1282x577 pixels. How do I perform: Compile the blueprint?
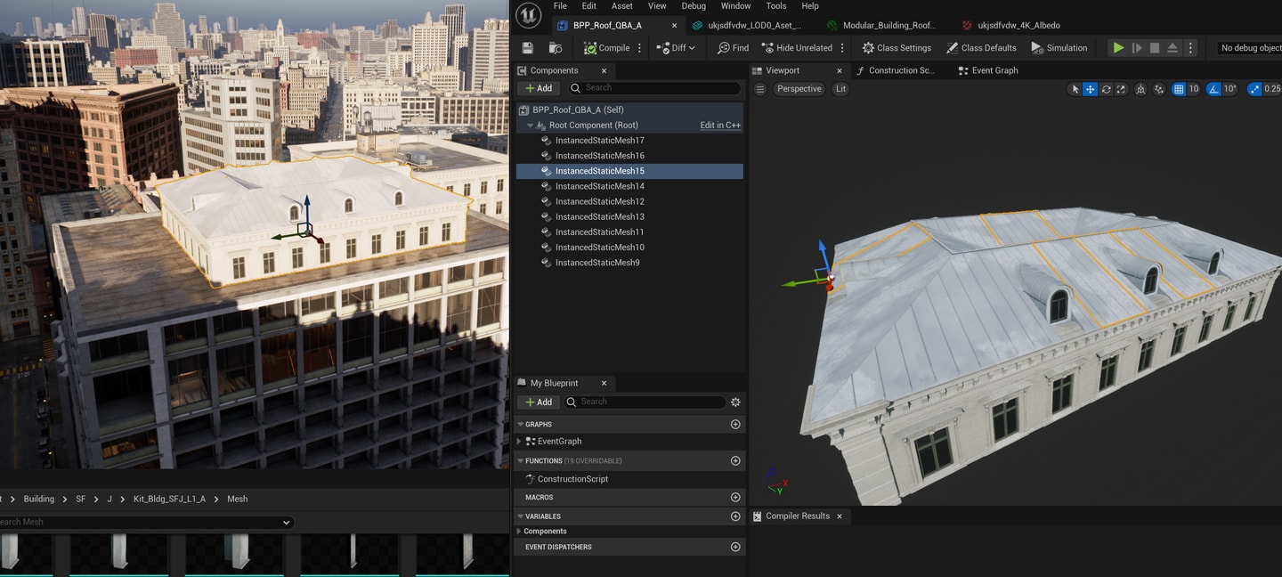pos(606,48)
